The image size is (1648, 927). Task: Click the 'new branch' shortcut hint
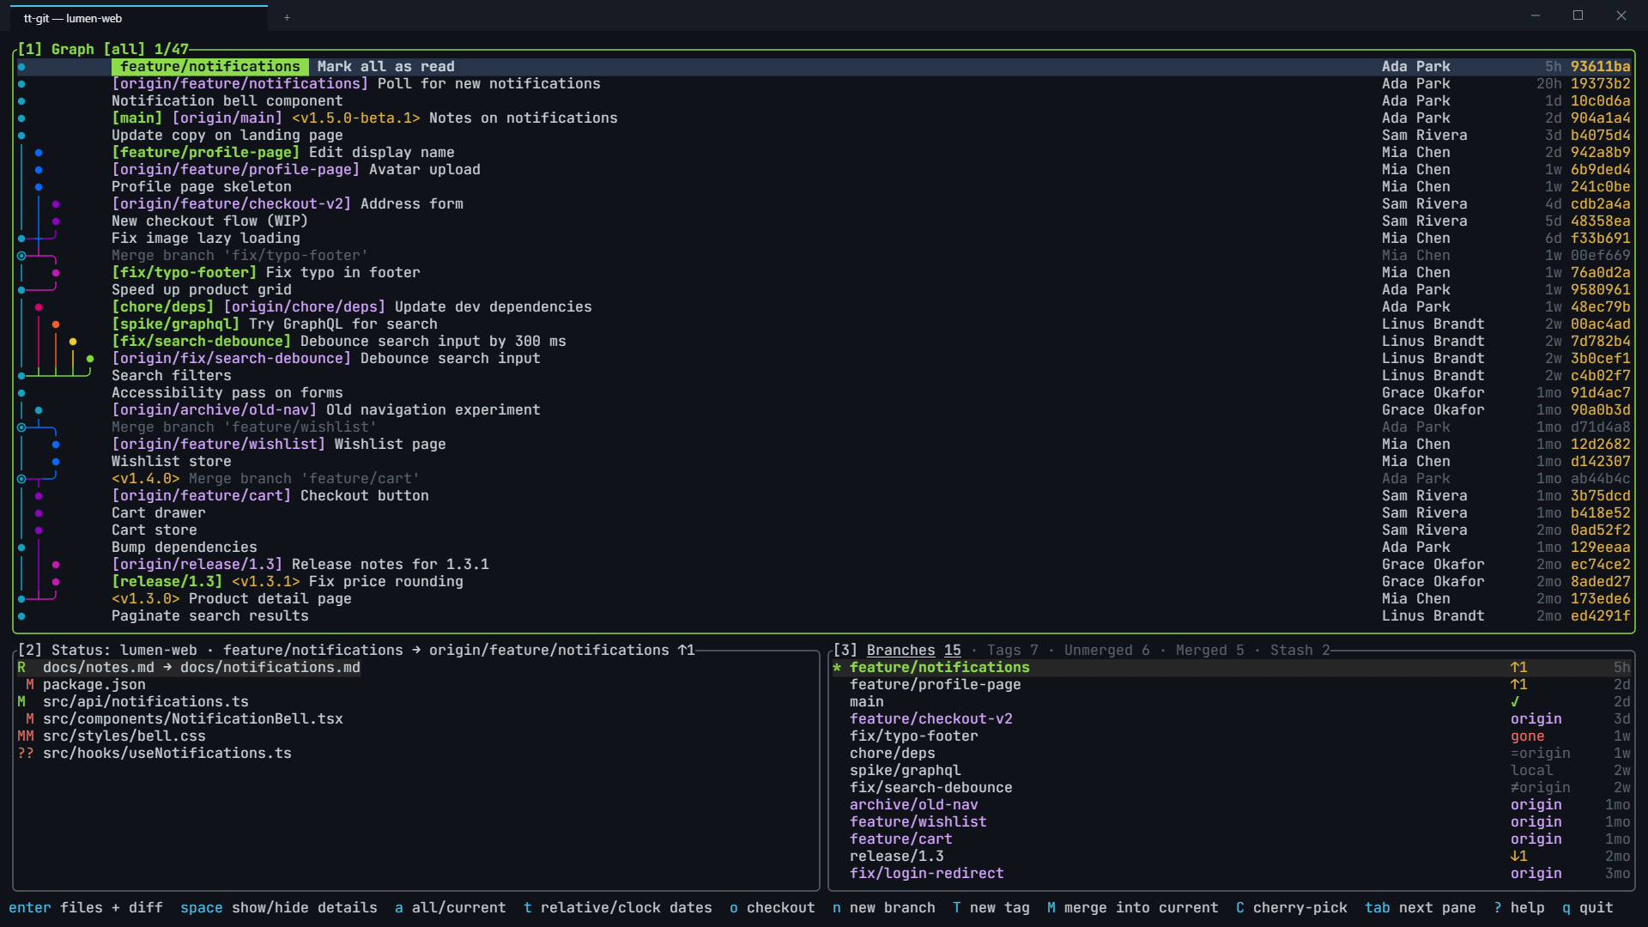point(883,907)
